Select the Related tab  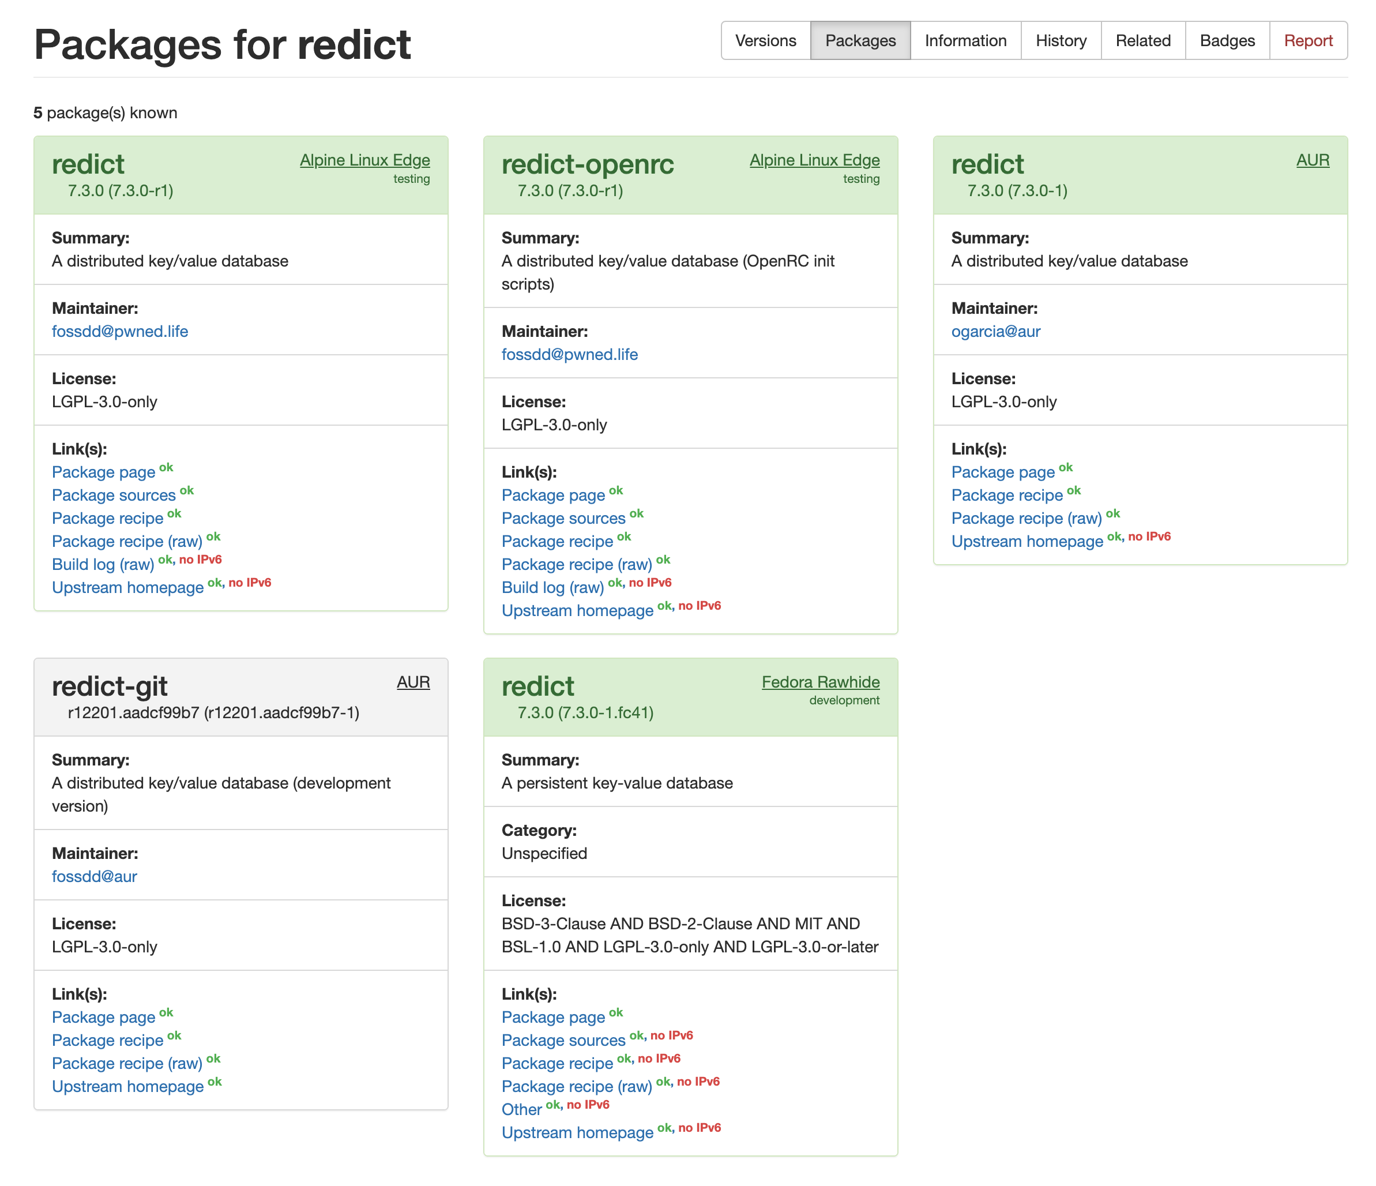tap(1142, 40)
